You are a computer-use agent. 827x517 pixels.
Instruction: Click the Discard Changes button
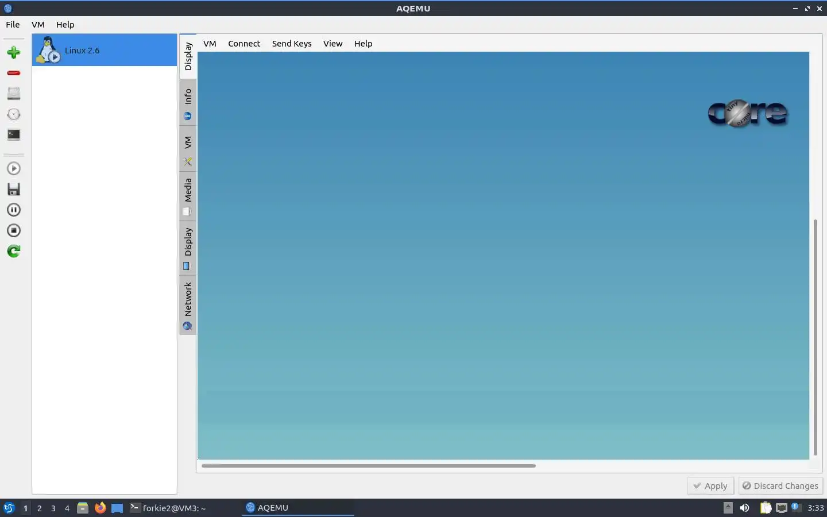click(780, 486)
